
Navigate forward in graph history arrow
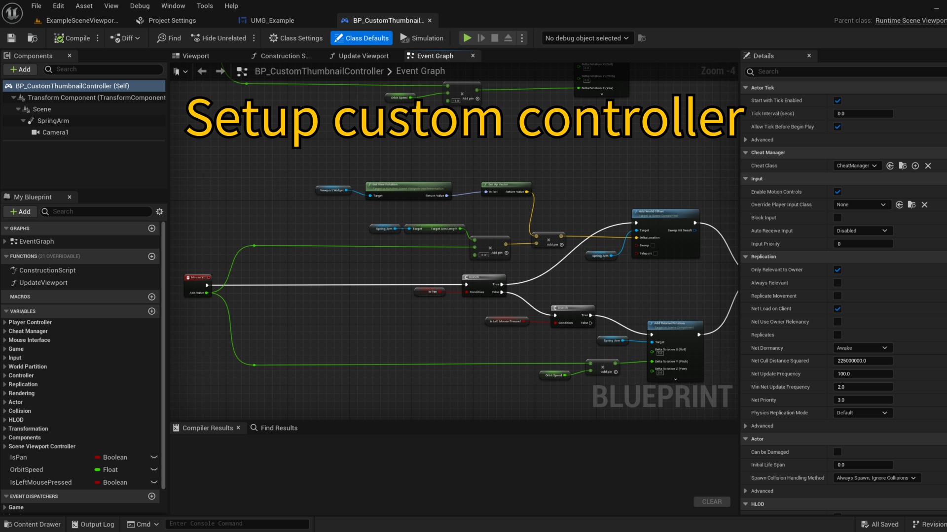(220, 71)
